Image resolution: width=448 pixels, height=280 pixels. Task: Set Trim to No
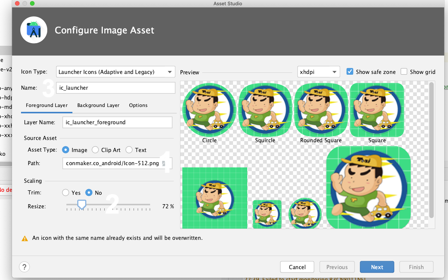pyautogui.click(x=89, y=193)
